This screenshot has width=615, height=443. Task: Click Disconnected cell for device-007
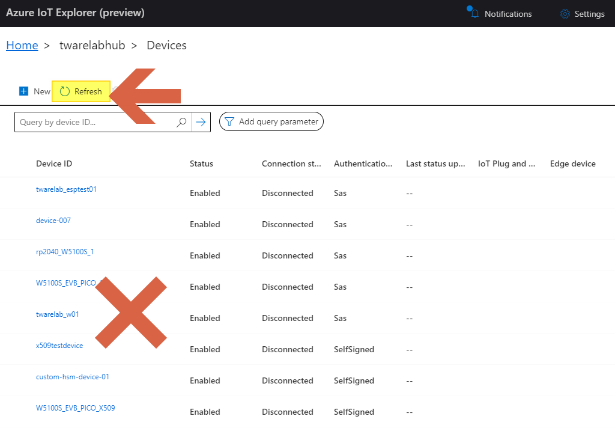[288, 224]
